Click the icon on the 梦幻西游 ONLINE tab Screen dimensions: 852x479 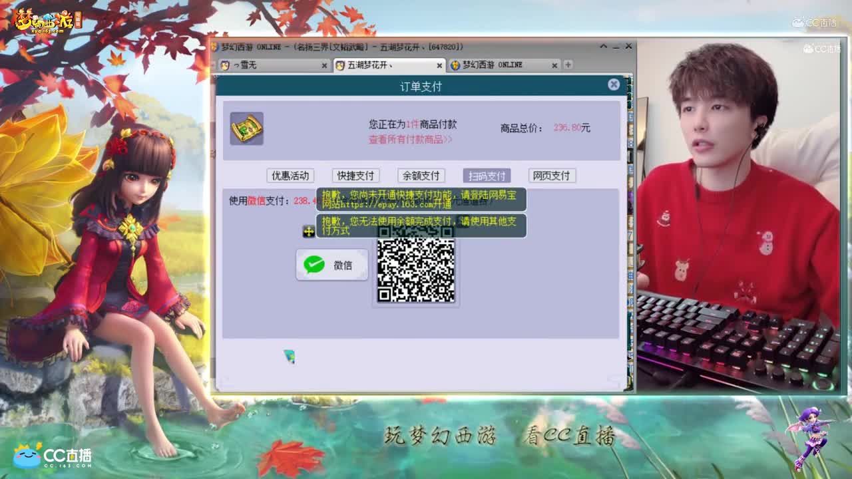click(457, 65)
